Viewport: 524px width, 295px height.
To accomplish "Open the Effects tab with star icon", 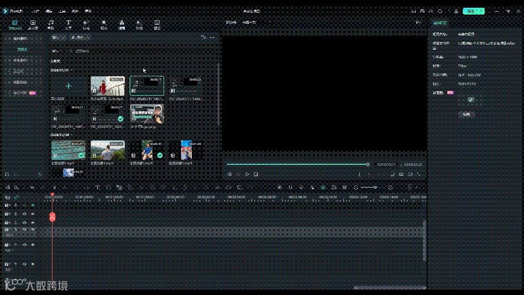I will [x=104, y=25].
